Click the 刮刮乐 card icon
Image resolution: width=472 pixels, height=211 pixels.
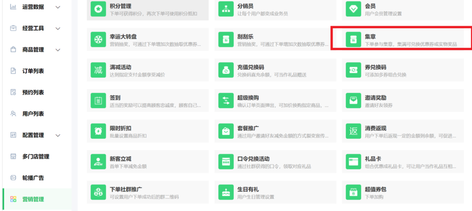click(226, 39)
